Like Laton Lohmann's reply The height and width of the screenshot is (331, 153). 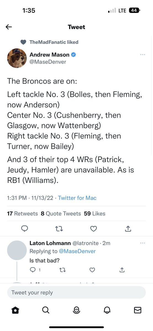pos(92,270)
